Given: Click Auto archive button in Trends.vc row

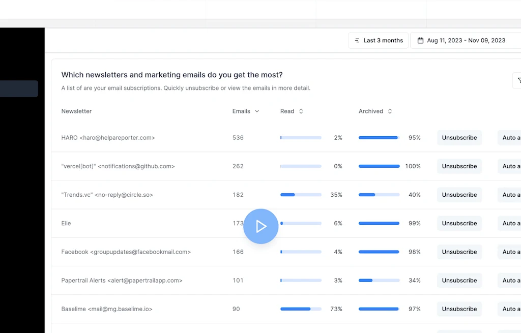Looking at the screenshot, I should point(509,195).
